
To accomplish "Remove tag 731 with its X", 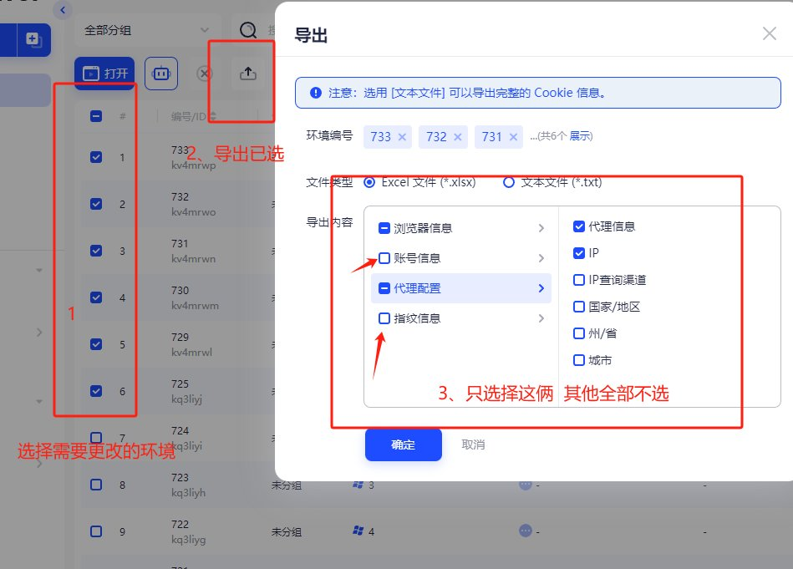I will [513, 137].
